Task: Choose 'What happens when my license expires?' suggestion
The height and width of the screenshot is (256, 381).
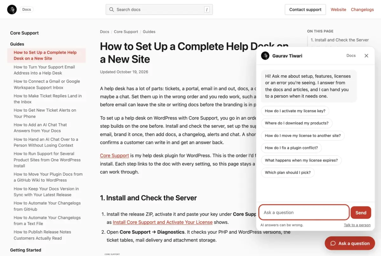Action: point(301,160)
